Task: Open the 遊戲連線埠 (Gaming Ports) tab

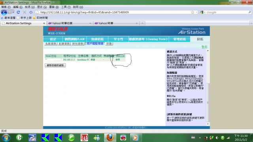Action: (149, 39)
